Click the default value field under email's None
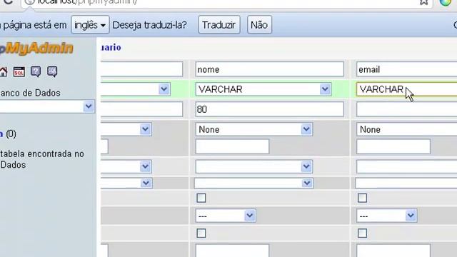This screenshot has width=457, height=257. [393, 146]
